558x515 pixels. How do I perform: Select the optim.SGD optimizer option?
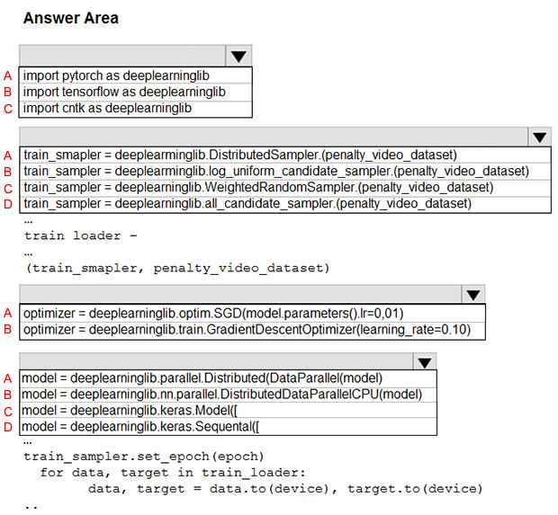pyautogui.click(x=252, y=314)
